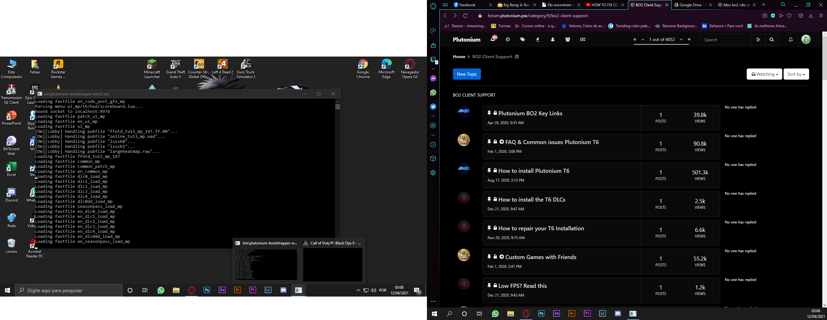Image resolution: width=827 pixels, height=320 pixels.
Task: Click RSS feed icon beside BO2 Client Support
Action: [x=517, y=57]
